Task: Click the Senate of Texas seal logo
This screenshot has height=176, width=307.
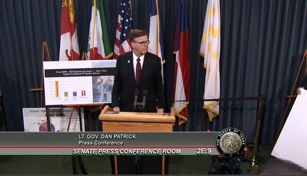Action: (230, 142)
